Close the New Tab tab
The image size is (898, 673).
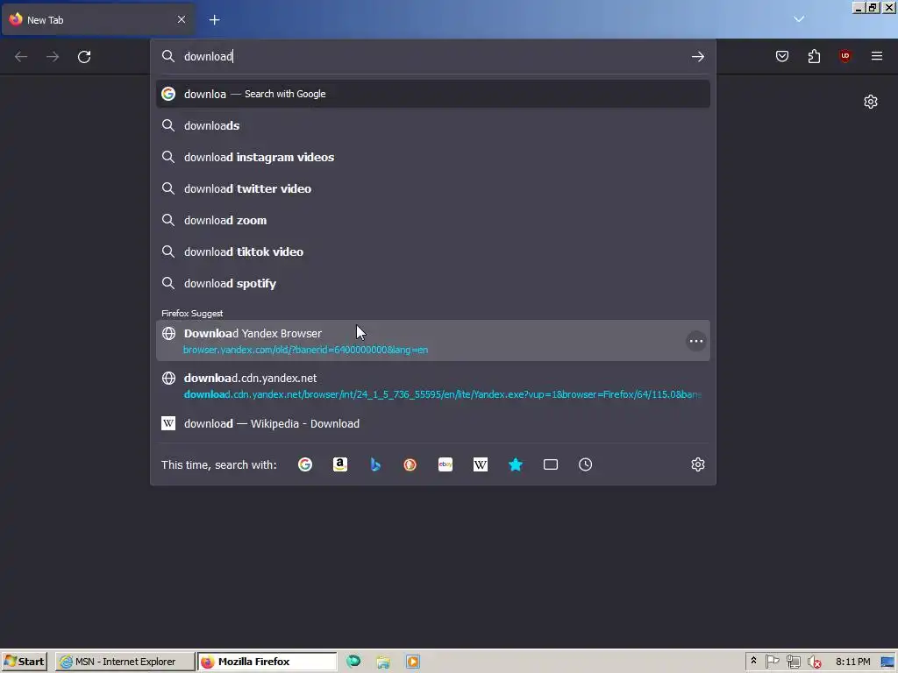[x=181, y=19]
